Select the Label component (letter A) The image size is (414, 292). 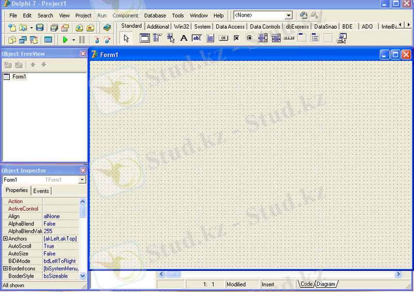pos(184,38)
